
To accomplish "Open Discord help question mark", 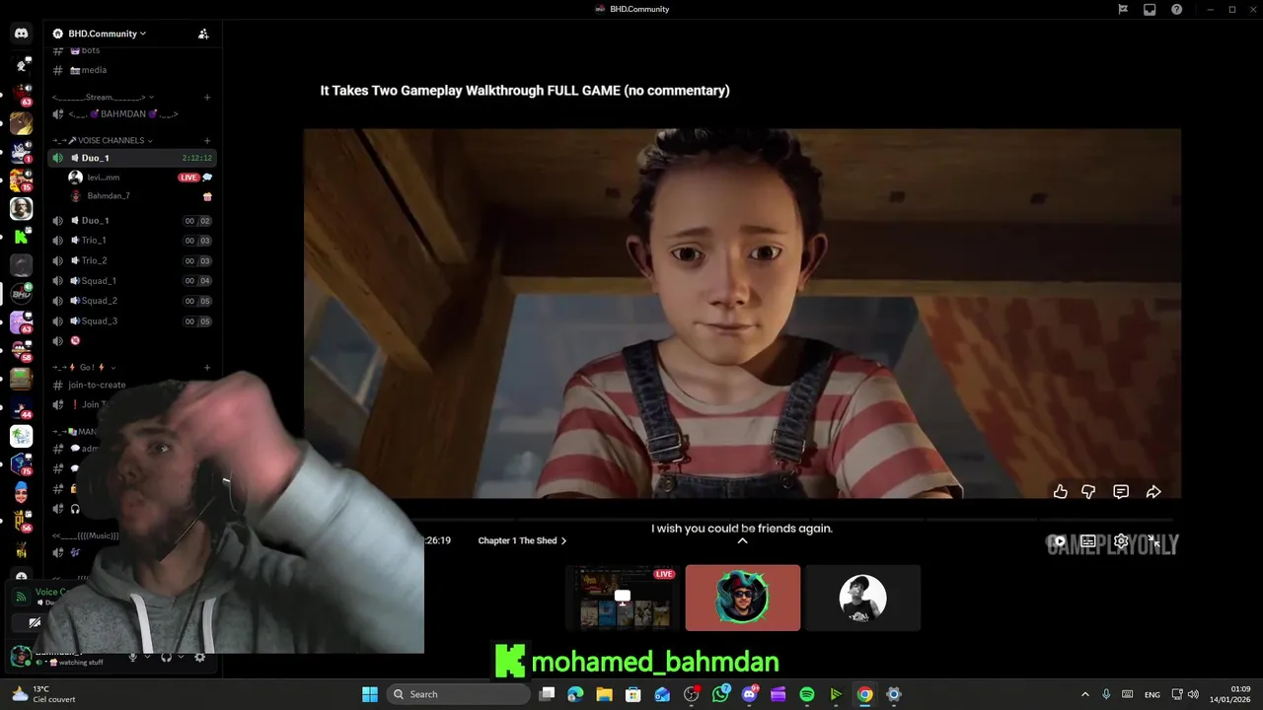I will [1177, 9].
